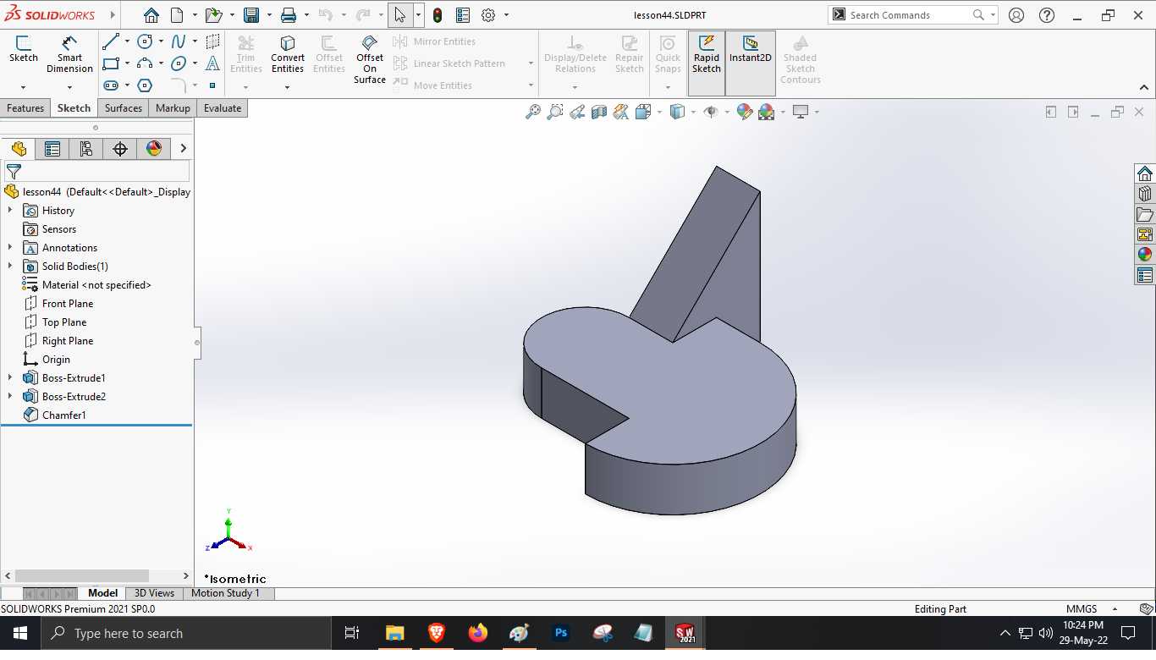Click Edit Appearance icon in view toolbar
The height and width of the screenshot is (660, 1156).
pyautogui.click(x=745, y=112)
